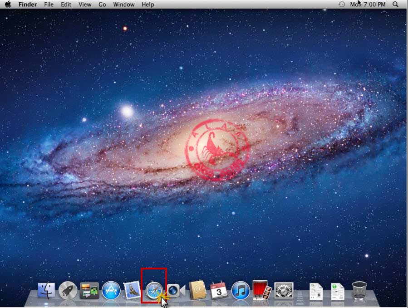This screenshot has width=408, height=308.
Task: Open FaceTime camera icon in Dock
Action: (x=176, y=290)
